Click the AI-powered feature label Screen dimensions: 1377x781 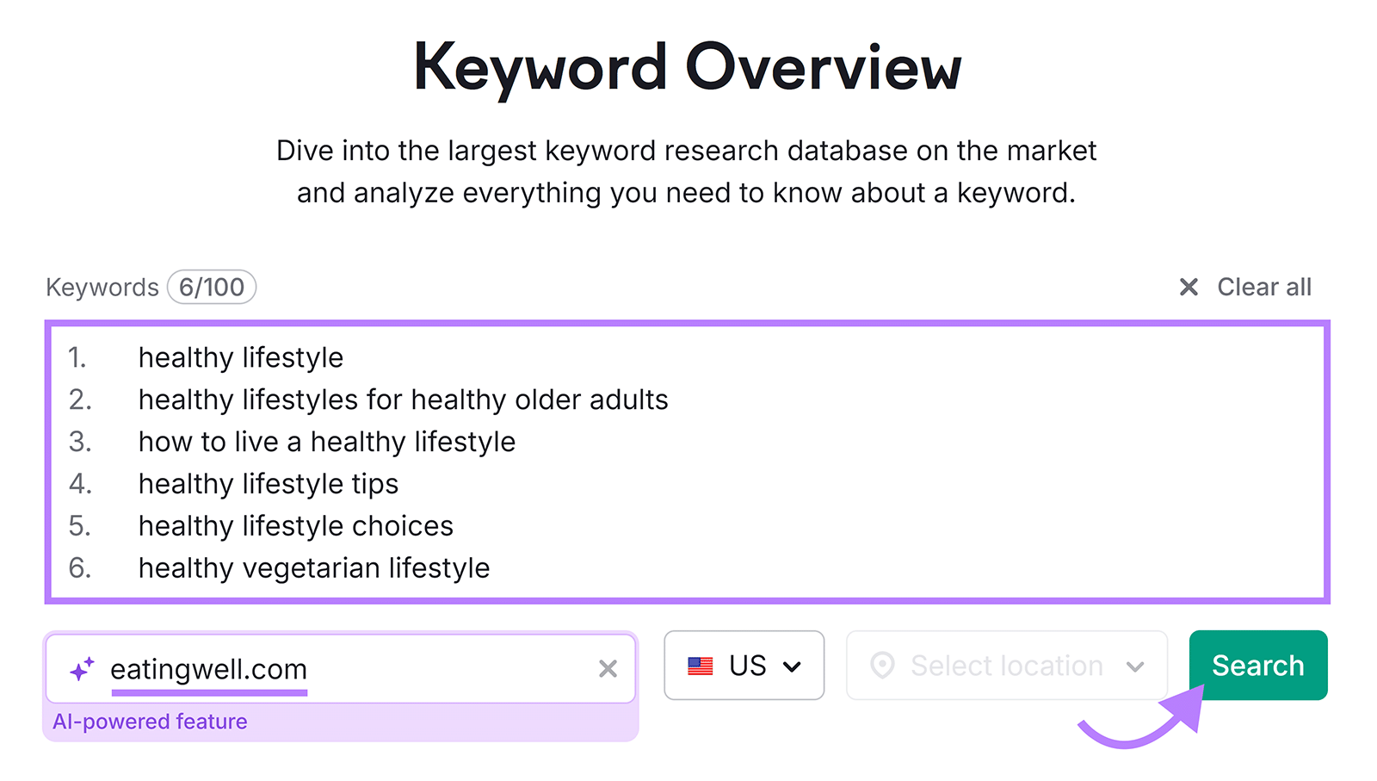coord(150,722)
